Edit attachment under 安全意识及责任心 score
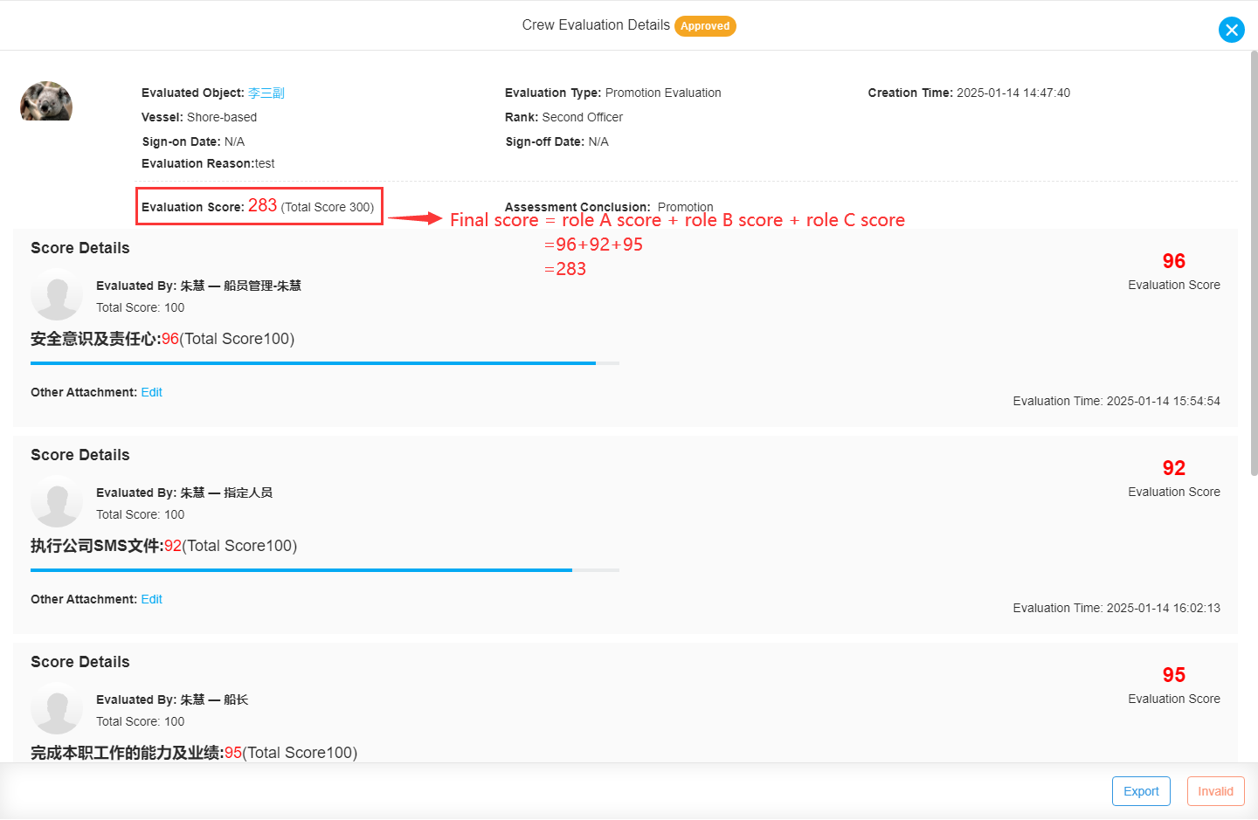1258x820 pixels. pyautogui.click(x=152, y=392)
